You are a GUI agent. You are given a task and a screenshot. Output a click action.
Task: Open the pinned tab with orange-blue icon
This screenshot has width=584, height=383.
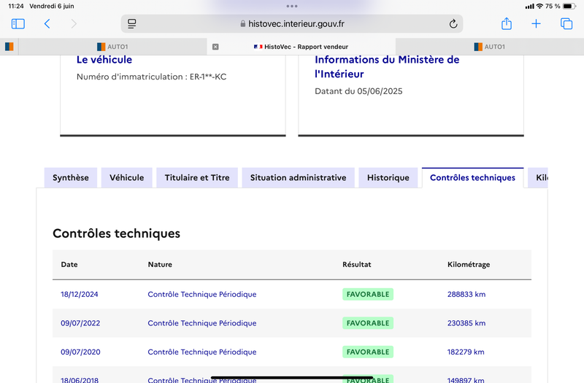[x=9, y=47]
